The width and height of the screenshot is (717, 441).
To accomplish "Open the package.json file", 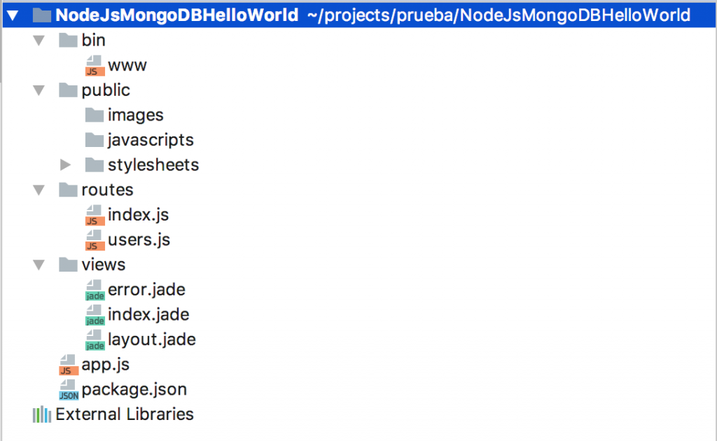I will pyautogui.click(x=134, y=389).
